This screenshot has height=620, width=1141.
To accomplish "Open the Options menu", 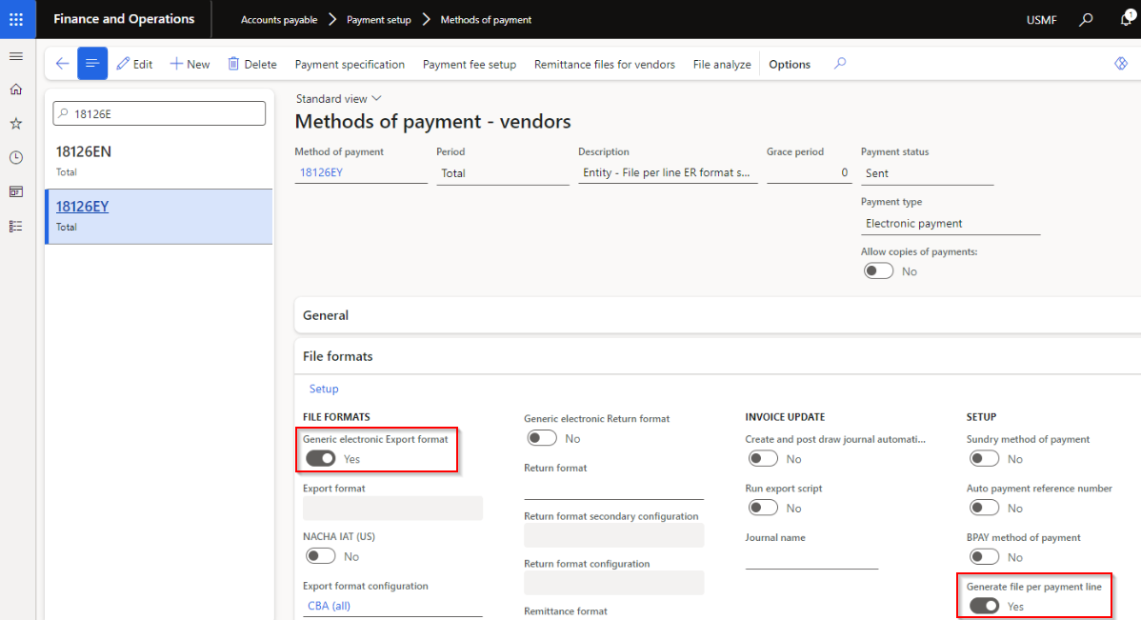I will pos(789,64).
